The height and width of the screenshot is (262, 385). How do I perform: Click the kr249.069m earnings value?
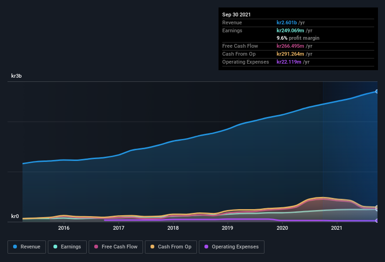(290, 30)
